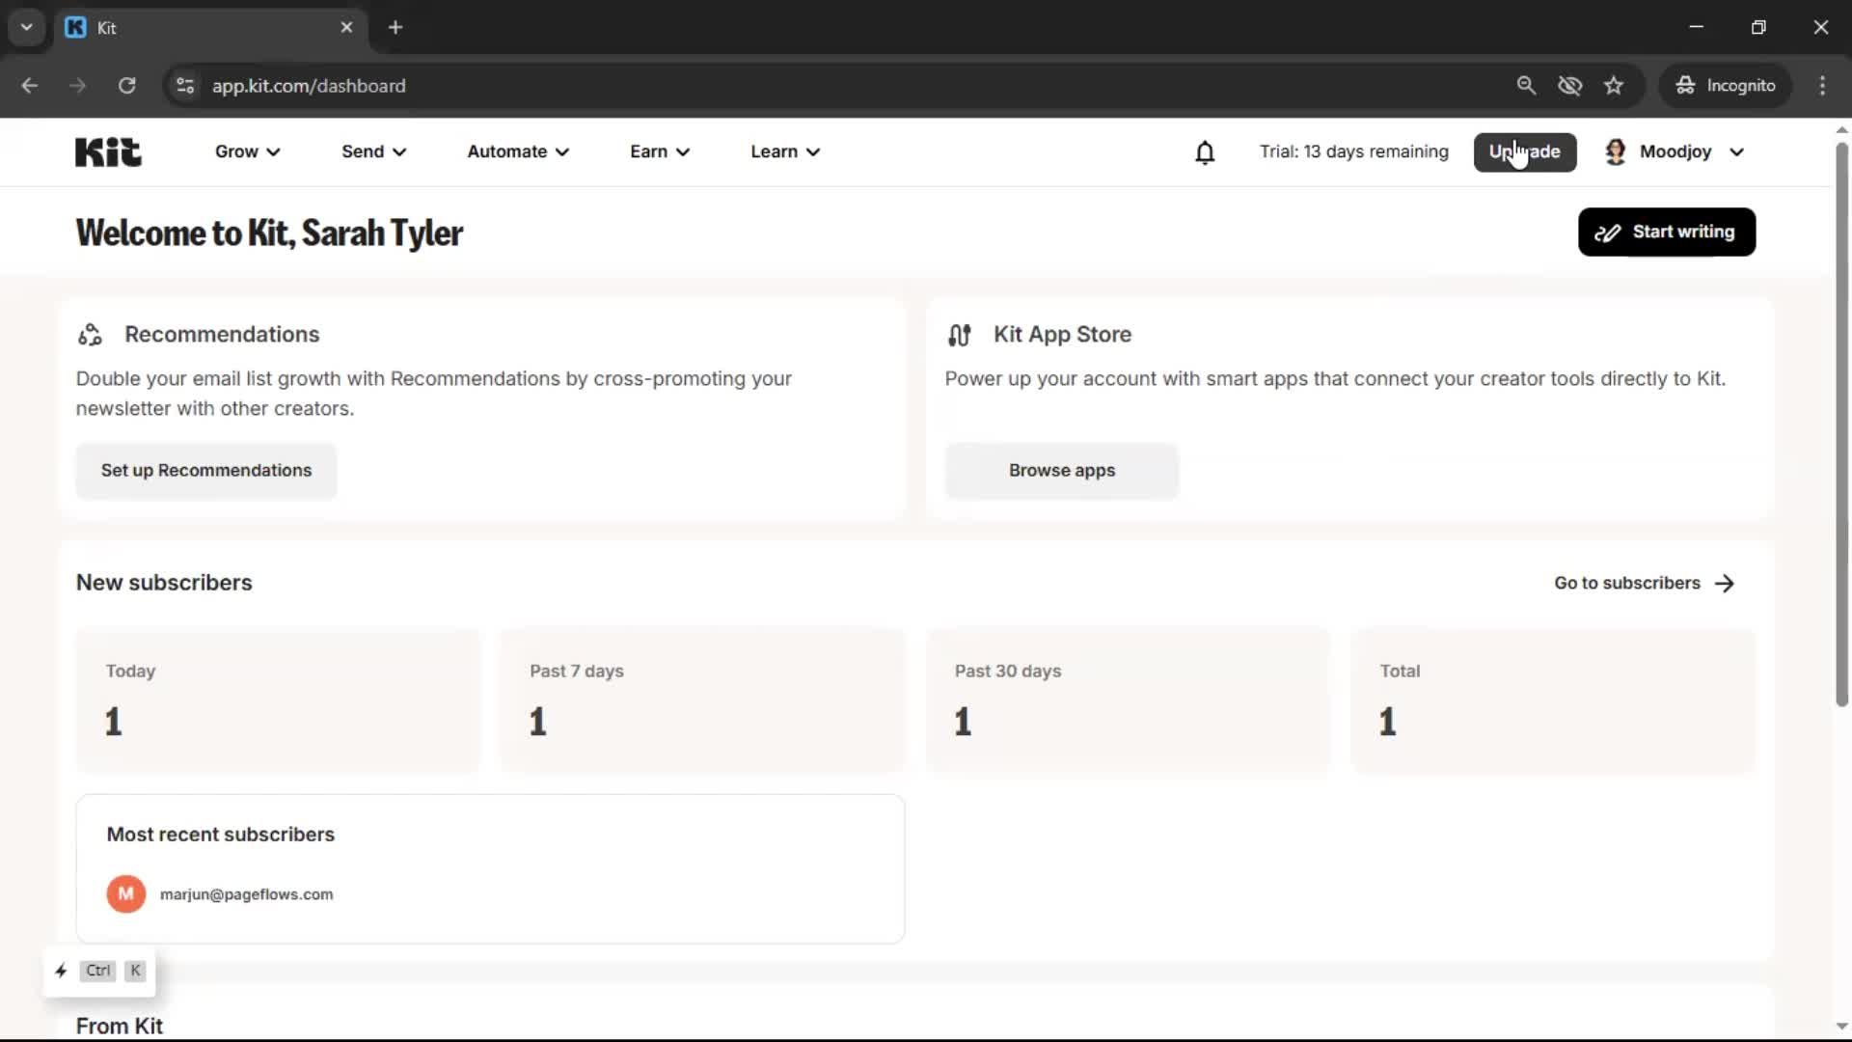Click the Recommendations cross-promote icon
This screenshot has height=1042, width=1852.
coord(90,334)
